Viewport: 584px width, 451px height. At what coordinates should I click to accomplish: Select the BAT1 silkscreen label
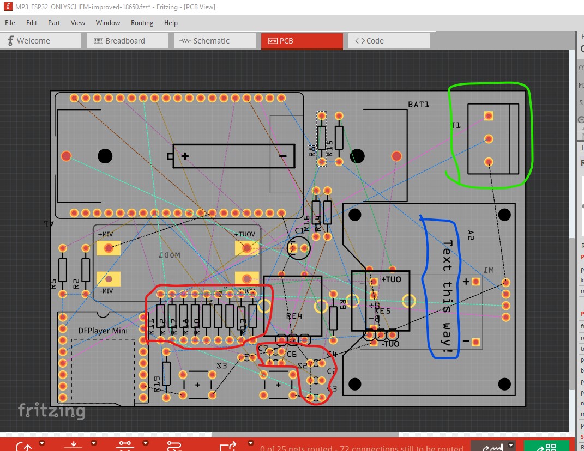click(x=419, y=105)
